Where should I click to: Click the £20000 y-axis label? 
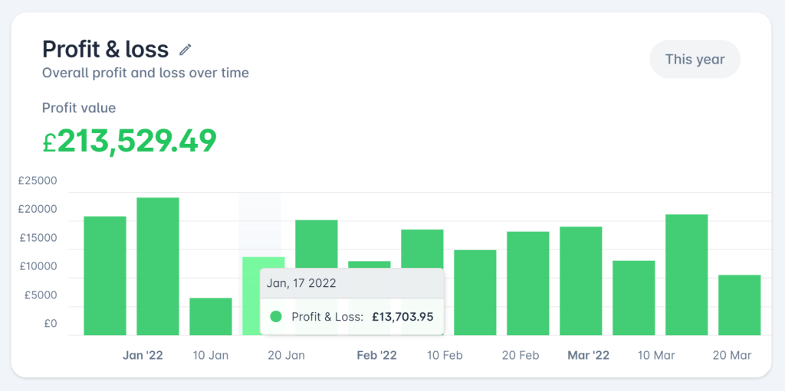38,209
